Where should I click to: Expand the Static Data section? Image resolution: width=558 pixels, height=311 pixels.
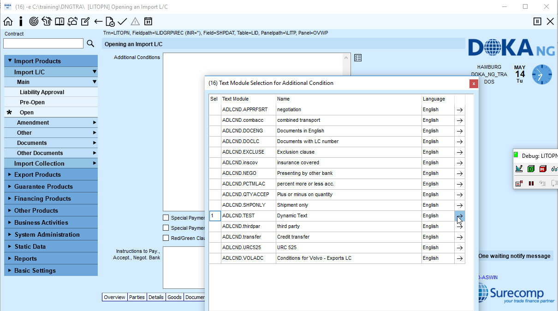51,246
